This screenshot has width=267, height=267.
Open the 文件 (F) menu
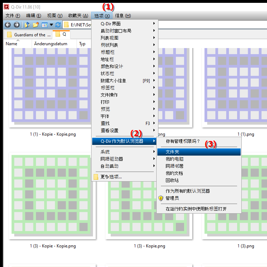(13, 16)
